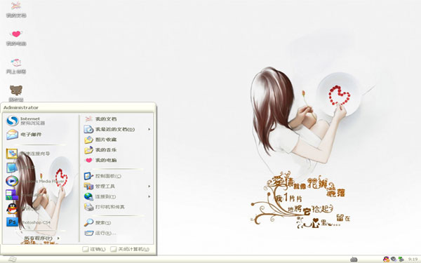This screenshot has width=421, height=263.
Task: Expand 管理工具 submenu
Action: 117,187
